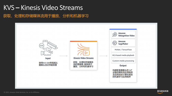Click the KVS – Kinesis Video Streams slide title
This screenshot has height=96, width=172.
[x=43, y=8]
